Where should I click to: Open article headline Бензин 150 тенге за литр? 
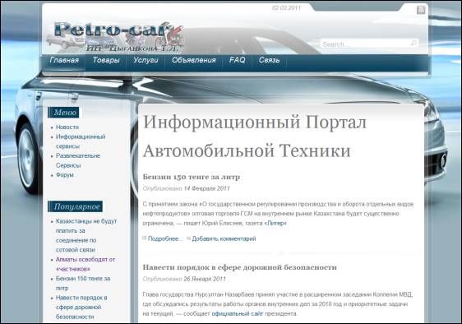[x=192, y=177]
